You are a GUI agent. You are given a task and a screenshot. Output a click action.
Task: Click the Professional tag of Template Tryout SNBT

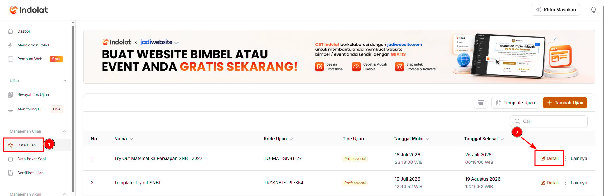tap(355, 183)
